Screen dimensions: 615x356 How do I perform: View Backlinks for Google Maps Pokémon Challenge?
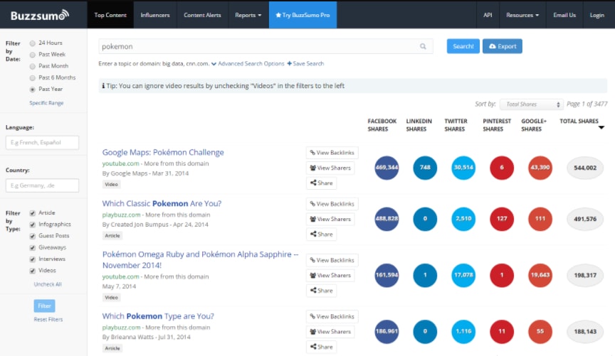click(x=332, y=152)
